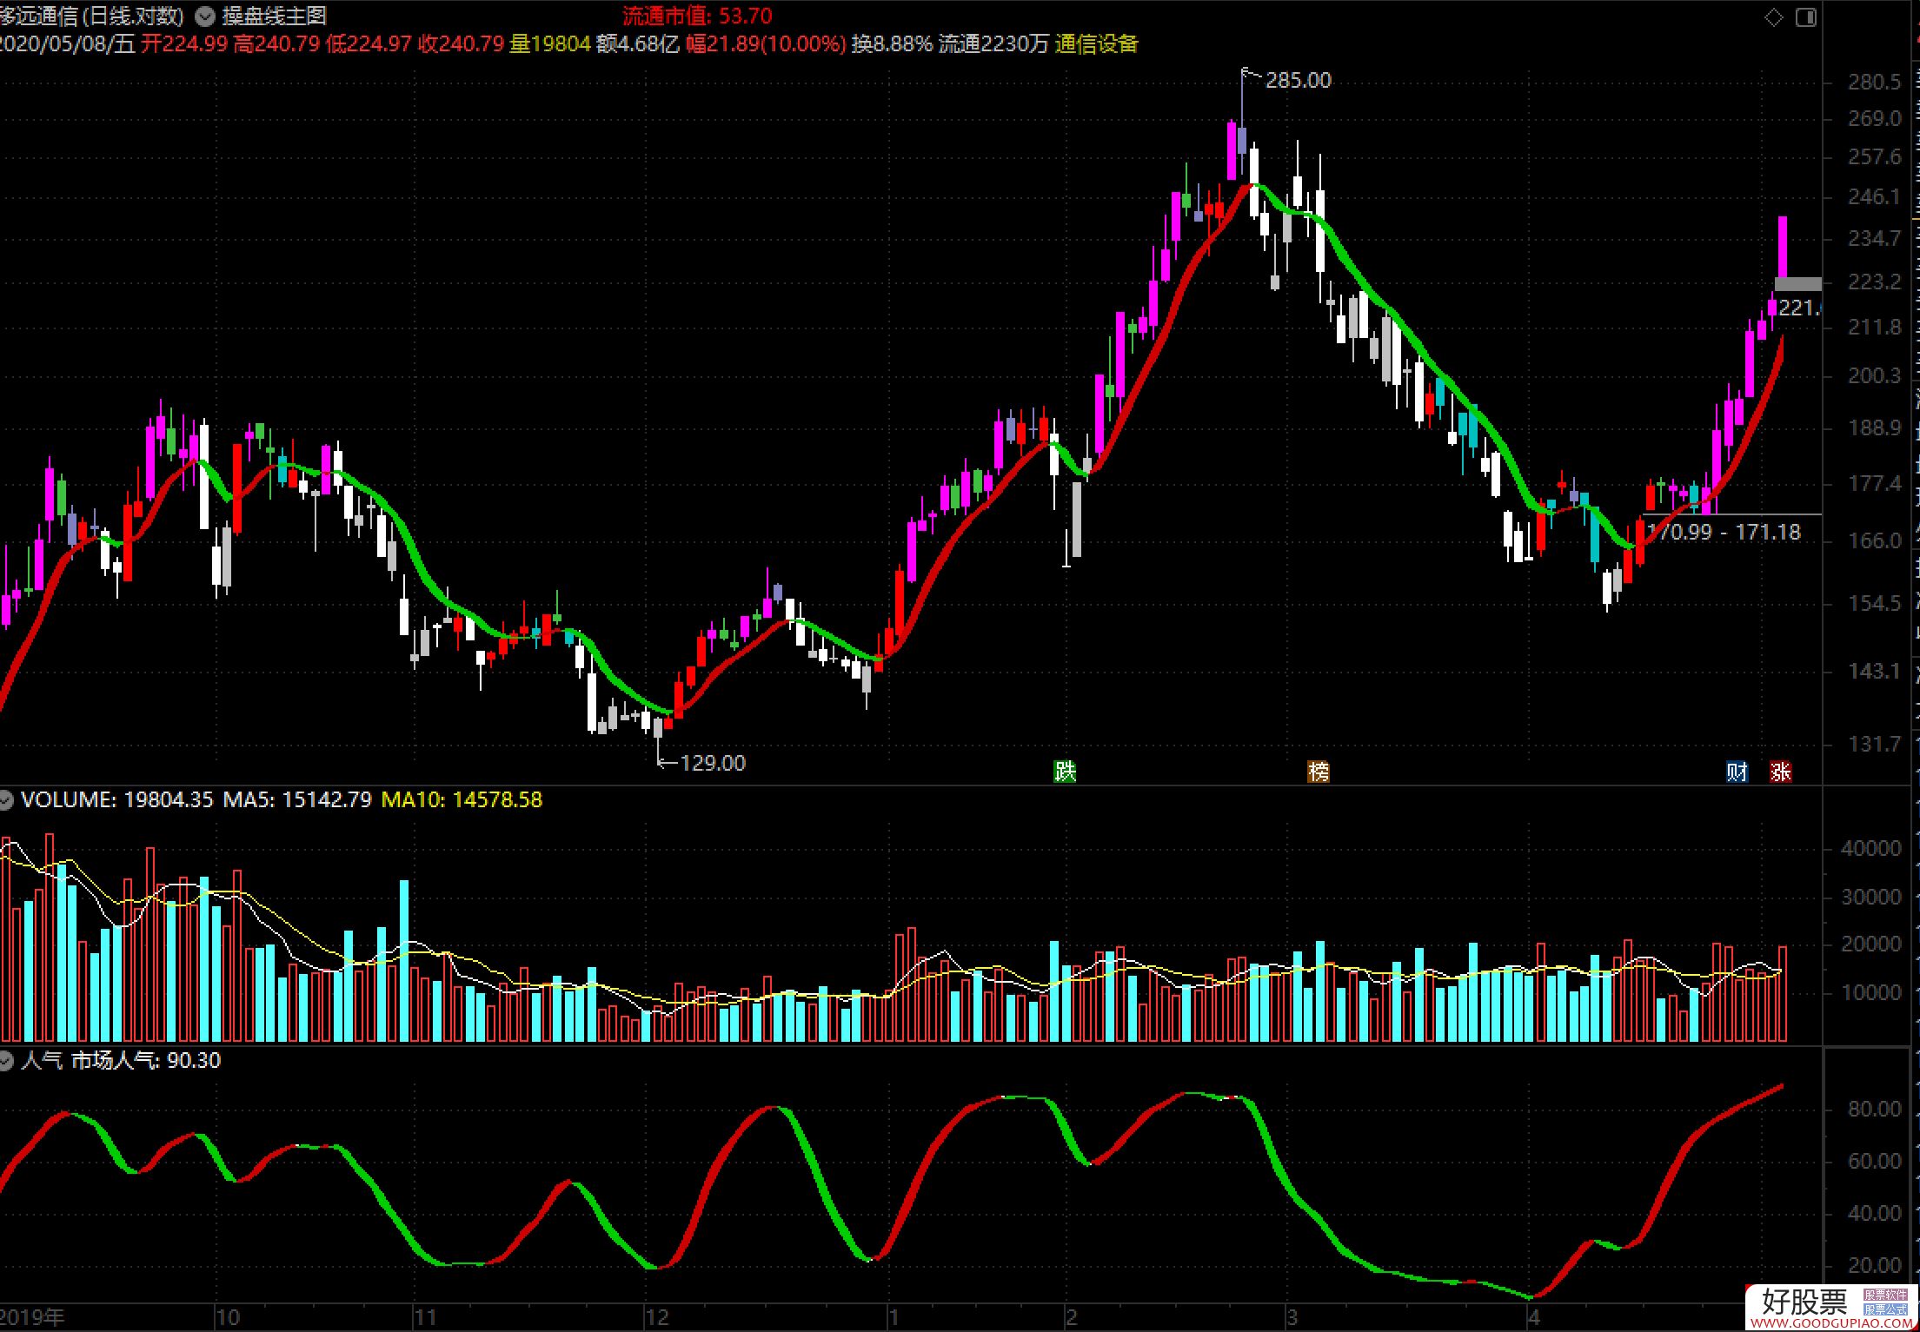This screenshot has height=1332, width=1920.
Task: Click the MA10: 14578.58 readout
Action: tap(462, 799)
